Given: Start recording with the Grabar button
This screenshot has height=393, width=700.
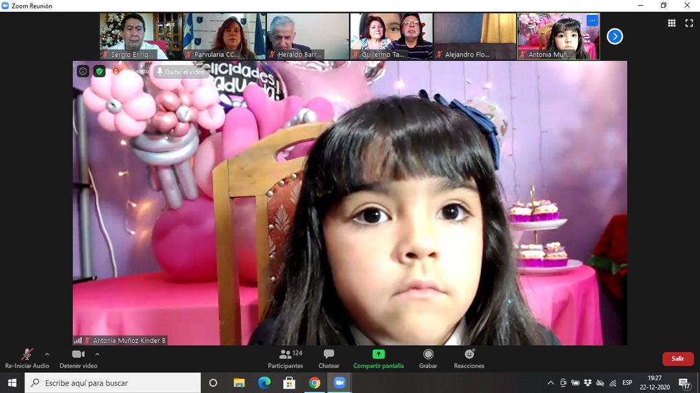Looking at the screenshot, I should click(428, 359).
